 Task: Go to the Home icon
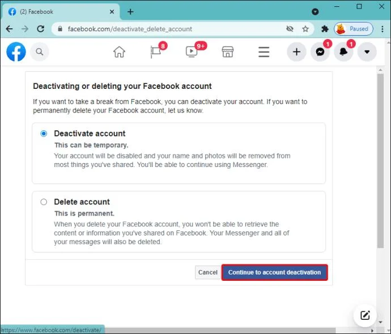[x=119, y=52]
